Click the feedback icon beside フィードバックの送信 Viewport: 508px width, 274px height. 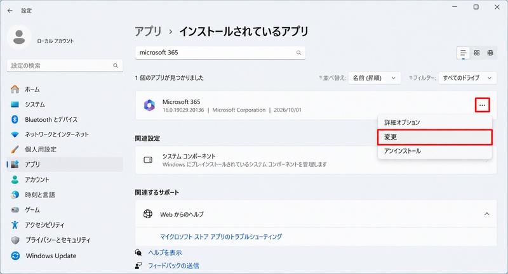pyautogui.click(x=138, y=266)
